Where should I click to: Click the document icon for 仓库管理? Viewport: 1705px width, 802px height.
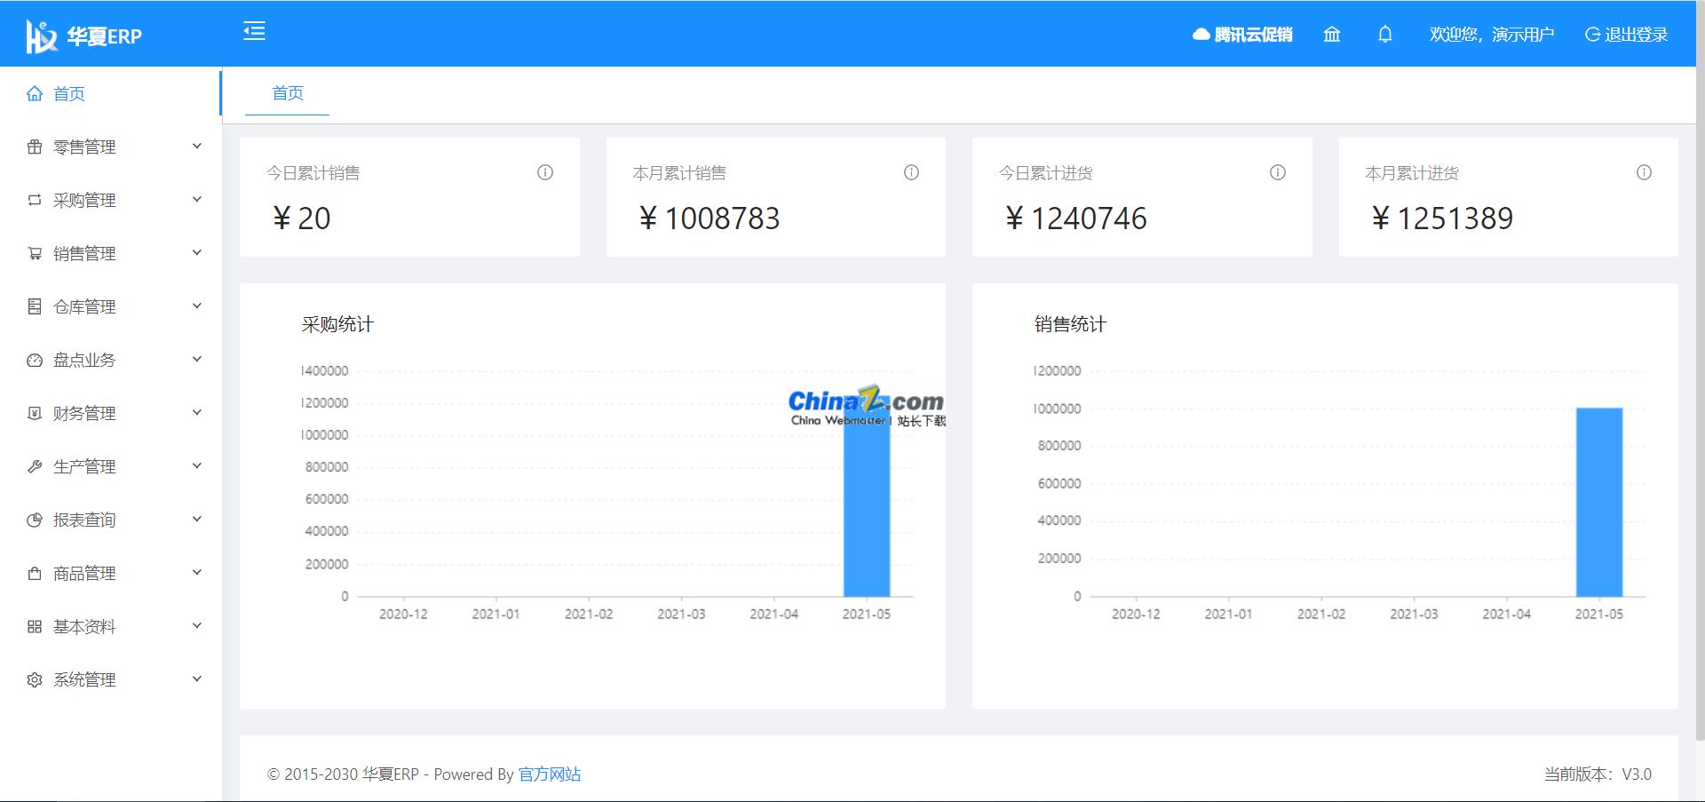pos(35,306)
